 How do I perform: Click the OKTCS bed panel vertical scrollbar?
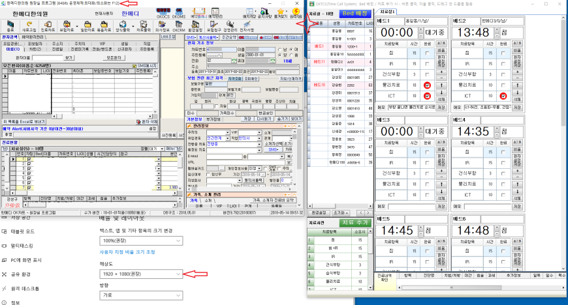pyautogui.click(x=563, y=143)
